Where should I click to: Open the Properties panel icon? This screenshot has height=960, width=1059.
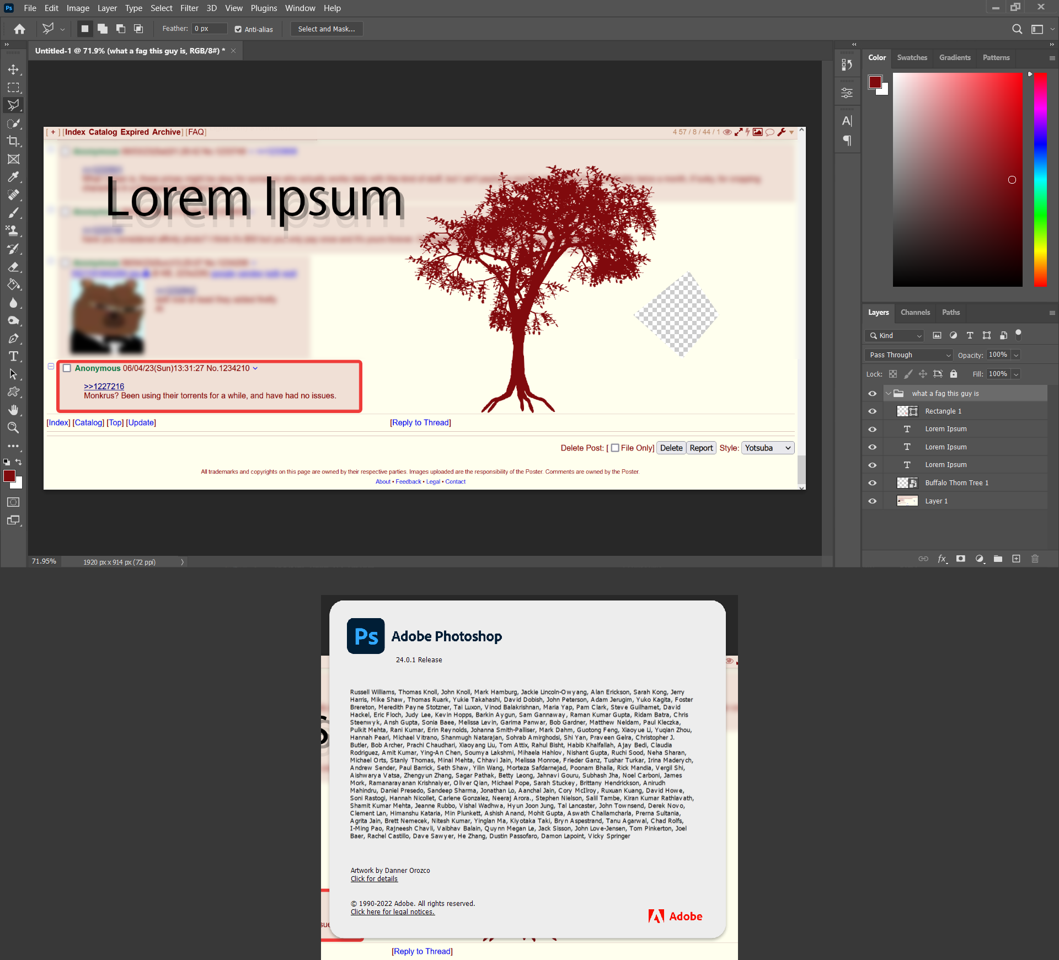coord(847,93)
